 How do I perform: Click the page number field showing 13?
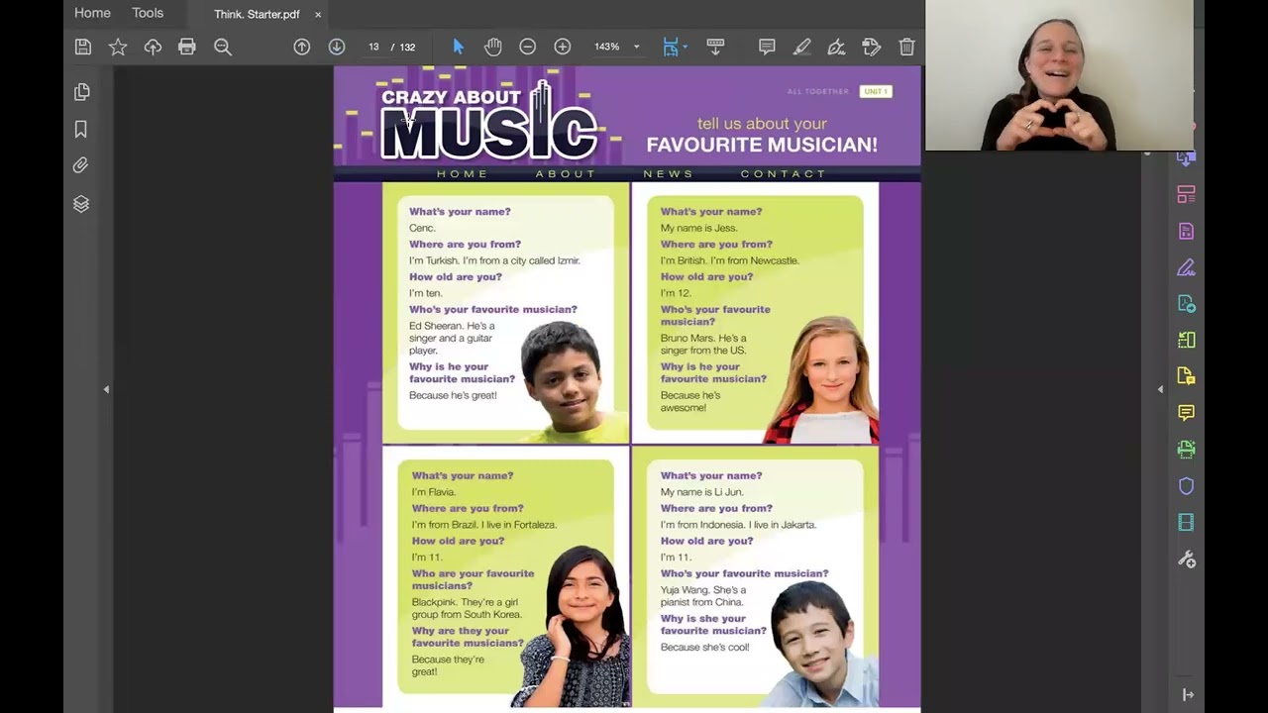click(x=373, y=47)
